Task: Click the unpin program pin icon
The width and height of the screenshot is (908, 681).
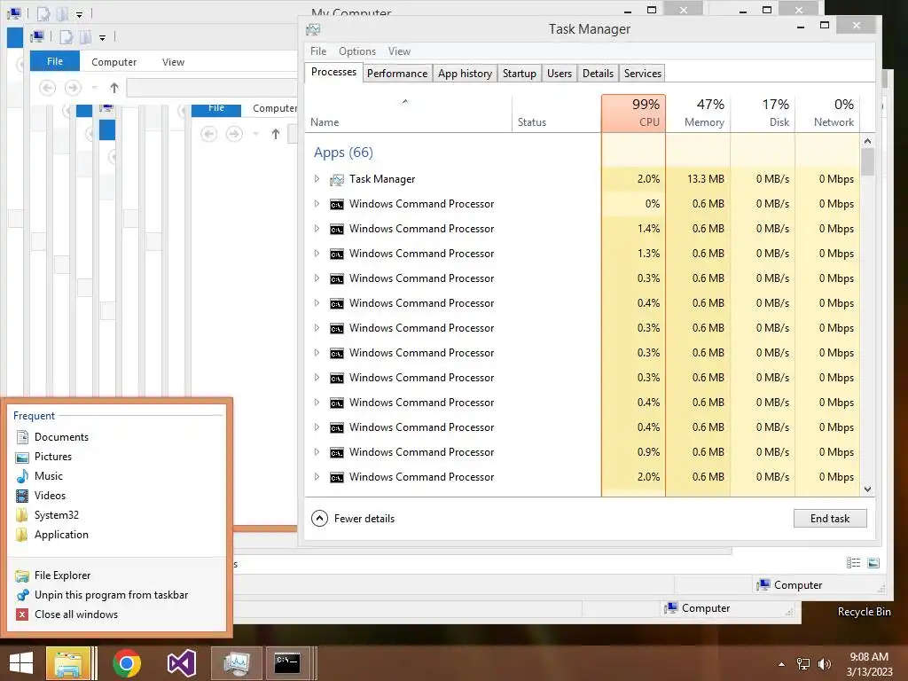Action: [x=22, y=595]
